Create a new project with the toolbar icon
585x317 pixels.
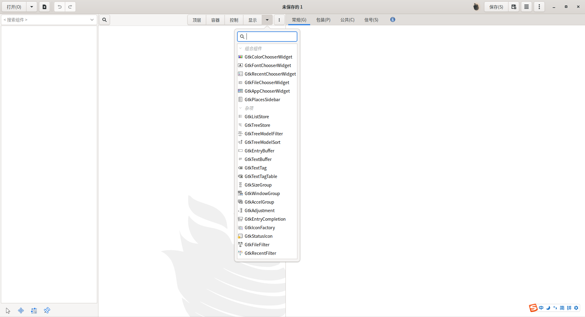44,6
